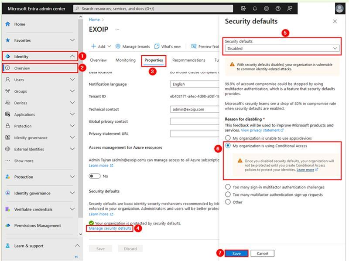Collapse the Identity section chevron
349x261 pixels.
click(72, 57)
